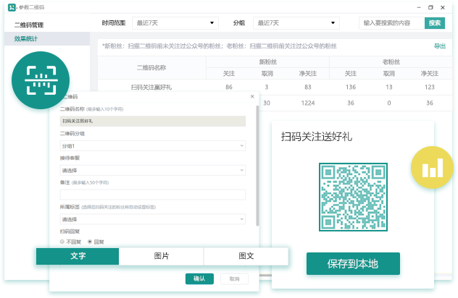458x298 pixels.
Task: Select the 不回复 radio option
Action: [62, 241]
